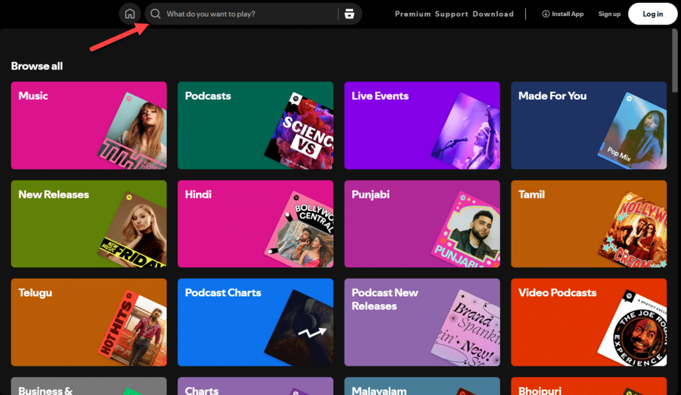681x395 pixels.
Task: Focus the 'What do you want to play?' field
Action: coord(253,14)
